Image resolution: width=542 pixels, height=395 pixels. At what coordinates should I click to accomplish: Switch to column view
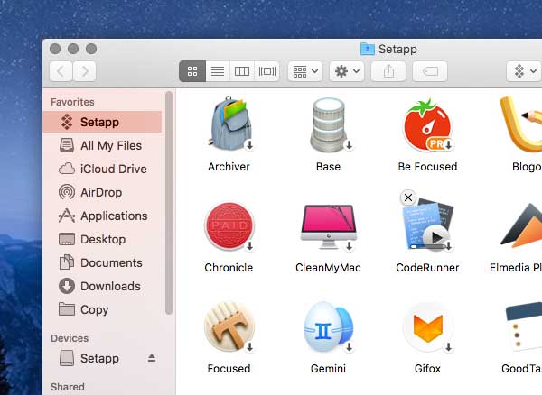pos(242,71)
